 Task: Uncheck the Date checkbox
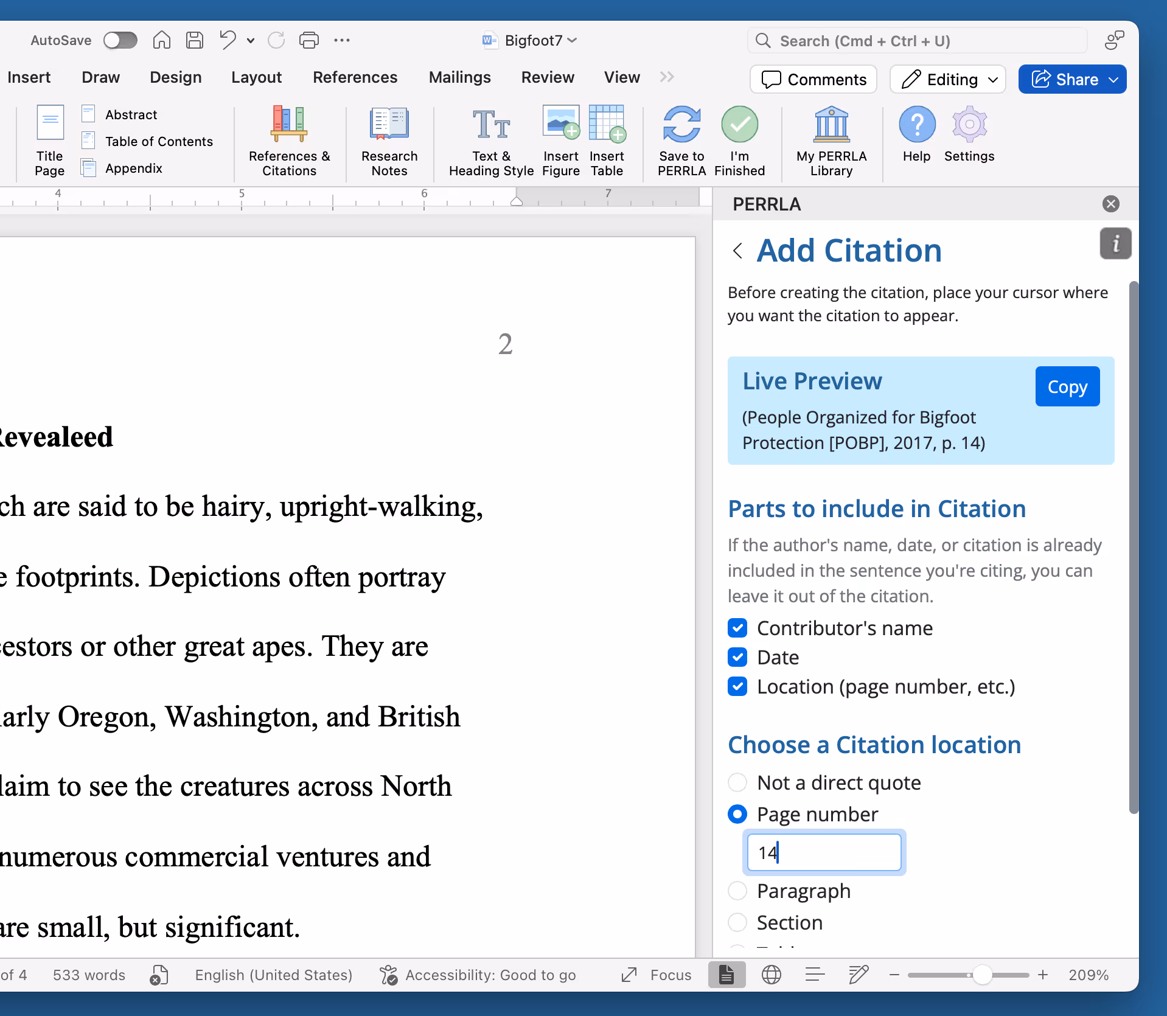737,657
